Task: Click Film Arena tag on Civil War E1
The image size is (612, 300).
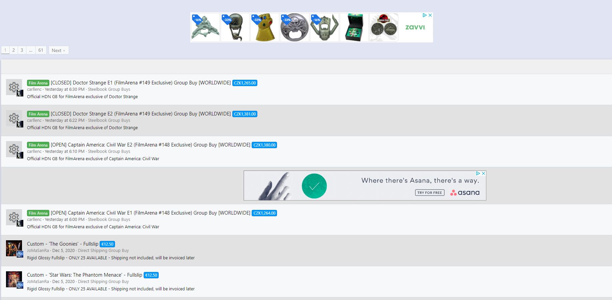Action: coord(38,213)
